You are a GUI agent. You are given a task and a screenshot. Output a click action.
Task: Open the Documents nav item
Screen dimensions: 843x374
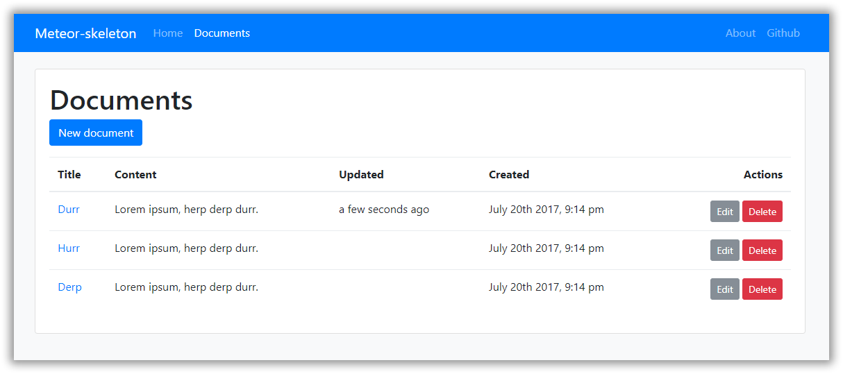[x=222, y=33]
